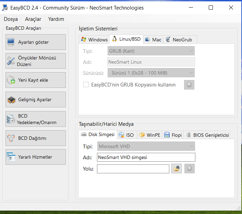Image resolution: width=242 pixels, height=214 pixels.
Task: Click the disc icon on the ISO tab
Action: coord(121,135)
